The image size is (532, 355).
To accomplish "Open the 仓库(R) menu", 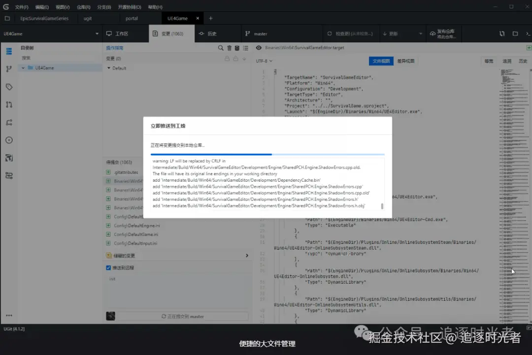I will tap(83, 7).
